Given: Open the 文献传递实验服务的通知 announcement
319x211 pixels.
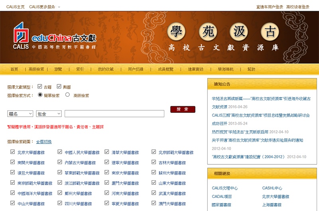Looking at the screenshot, I should coord(257,140).
